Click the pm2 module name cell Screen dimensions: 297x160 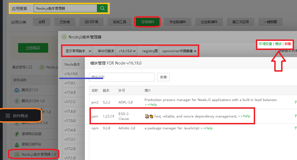(x=95, y=102)
